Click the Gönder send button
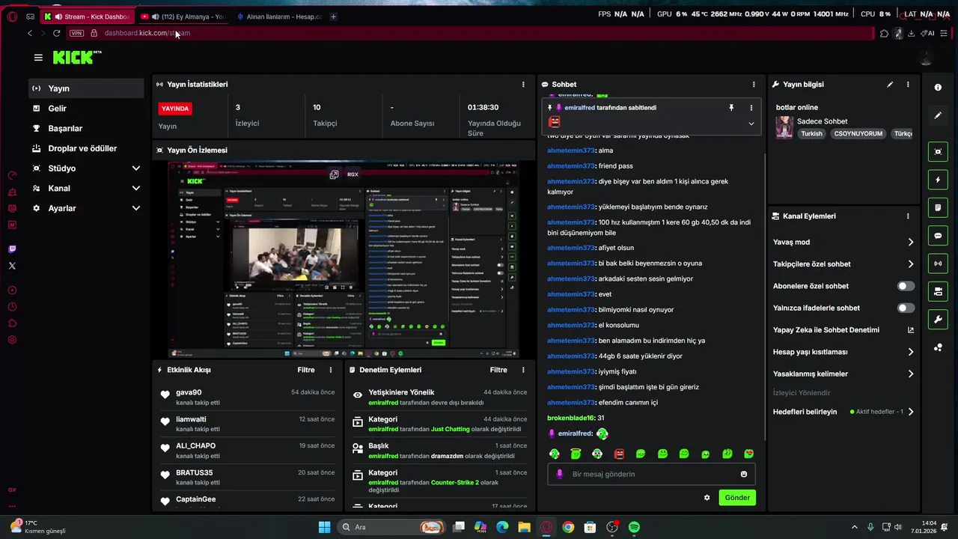The height and width of the screenshot is (539, 958). click(737, 498)
